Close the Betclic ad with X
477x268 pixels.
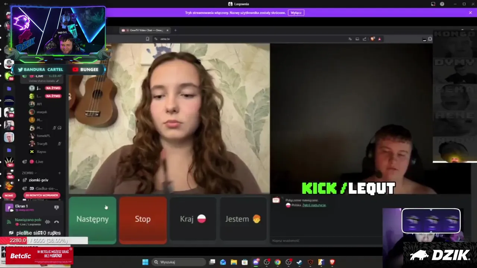[71, 249]
